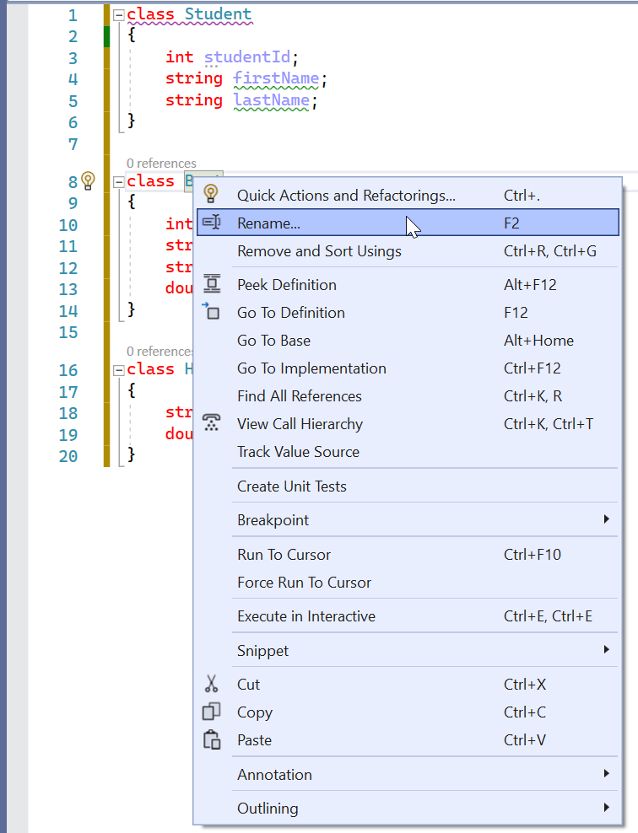Open the Annotation menu entry

coord(408,775)
